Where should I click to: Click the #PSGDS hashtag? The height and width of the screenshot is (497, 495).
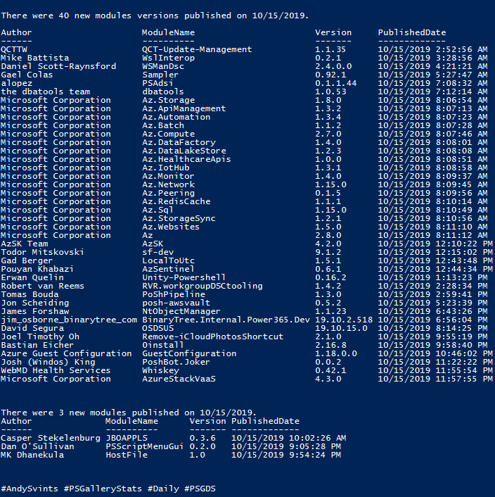(204, 488)
